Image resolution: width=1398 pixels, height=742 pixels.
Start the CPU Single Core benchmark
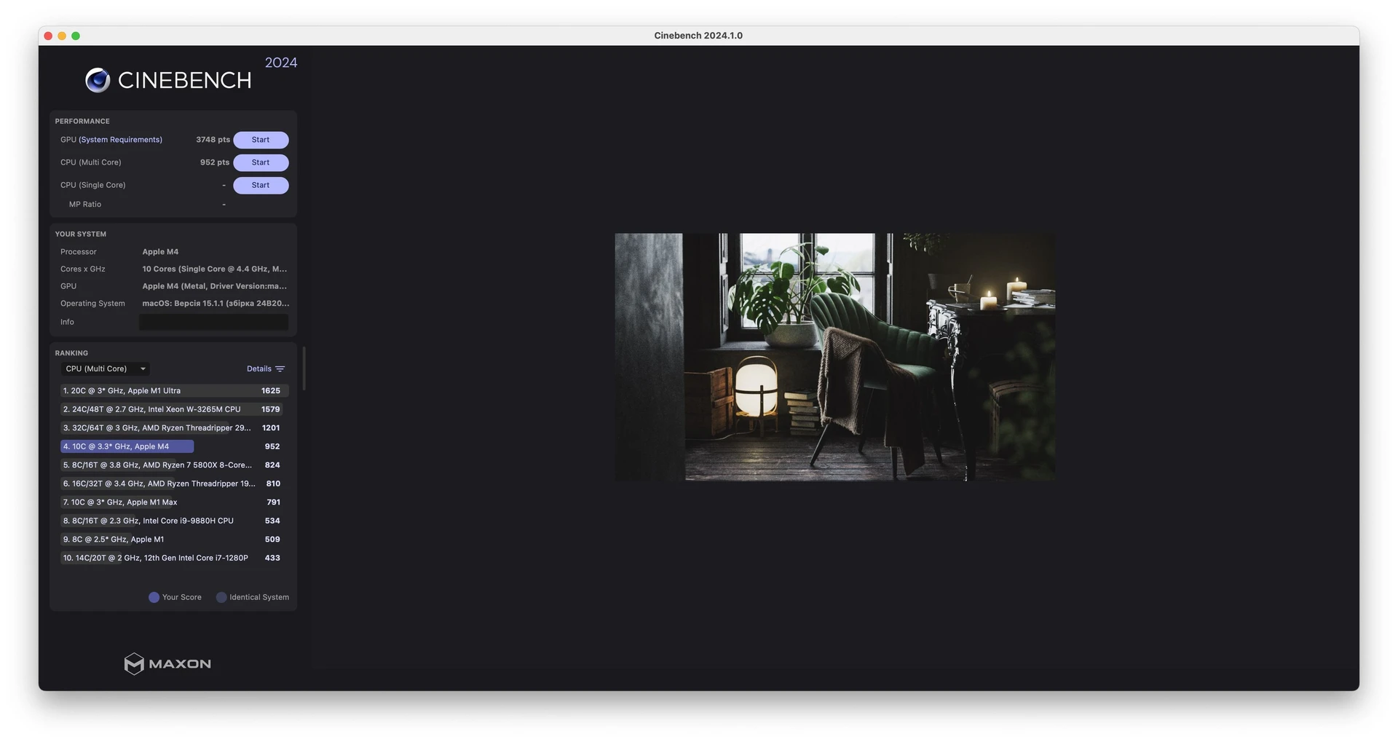click(x=261, y=185)
